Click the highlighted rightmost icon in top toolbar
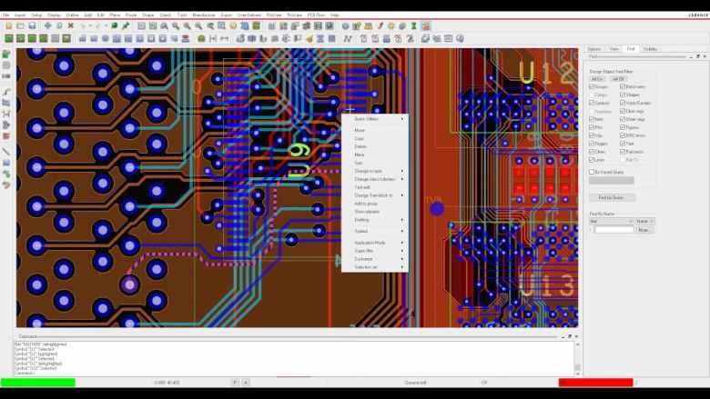This screenshot has width=710, height=399. (426, 26)
